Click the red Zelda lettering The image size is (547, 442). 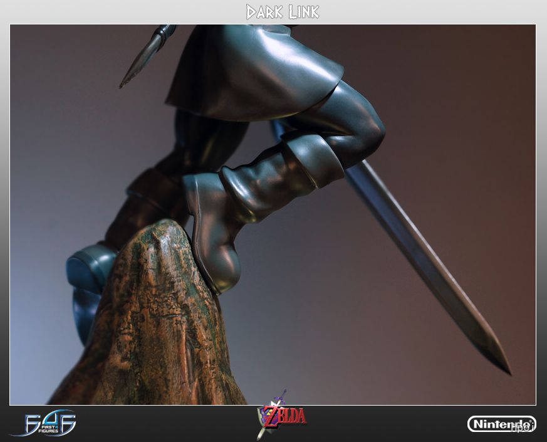click(x=290, y=415)
